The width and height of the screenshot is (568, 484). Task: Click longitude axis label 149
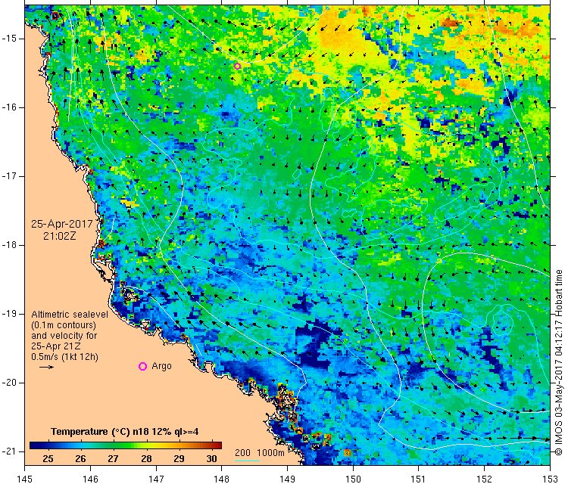[x=287, y=479]
